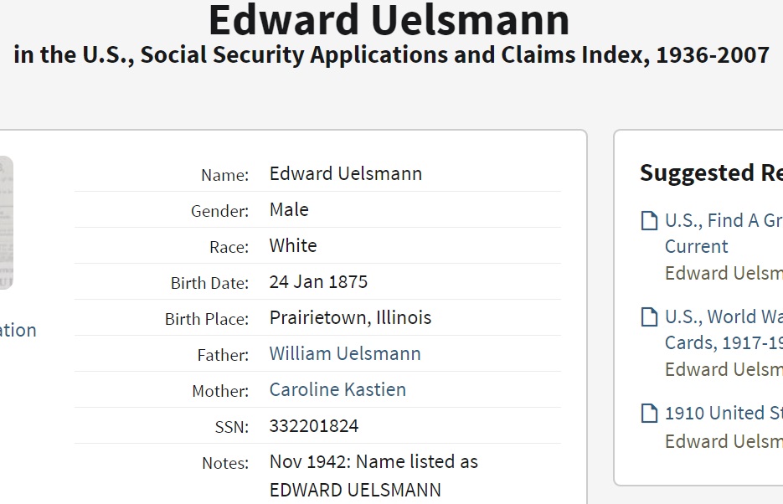Click the SSN value 332201824

click(x=314, y=425)
